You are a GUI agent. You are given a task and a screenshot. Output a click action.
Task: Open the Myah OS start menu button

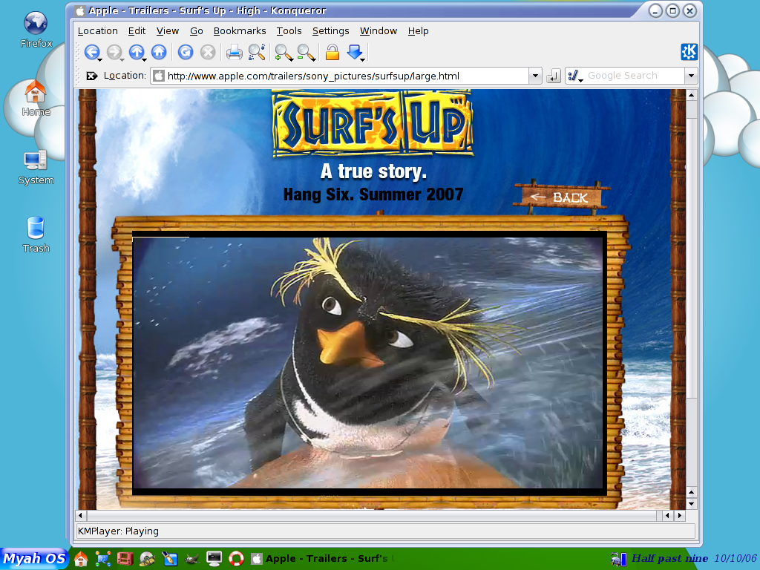tap(34, 559)
